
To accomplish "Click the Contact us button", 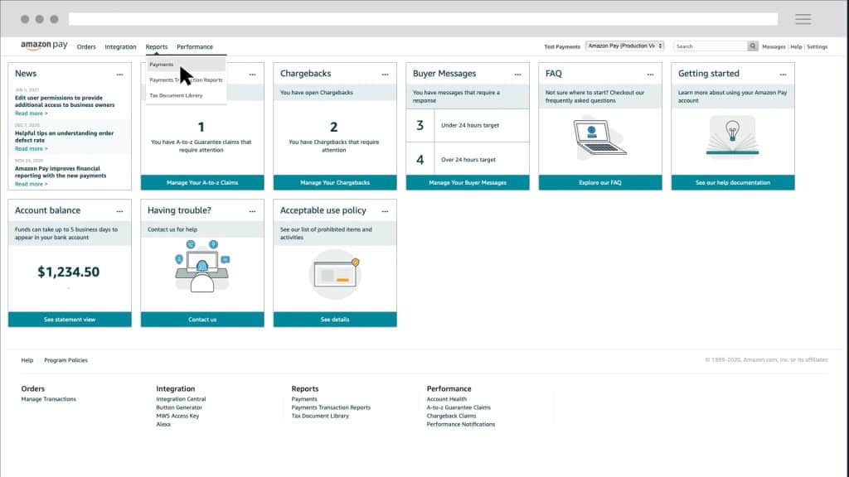I will tap(202, 320).
